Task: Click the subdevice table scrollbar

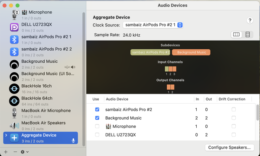Action: 257,112
